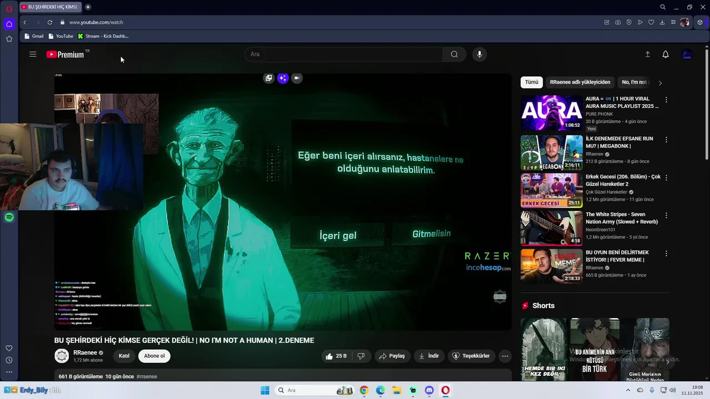Open Opera tab search magnifier

pos(663,7)
